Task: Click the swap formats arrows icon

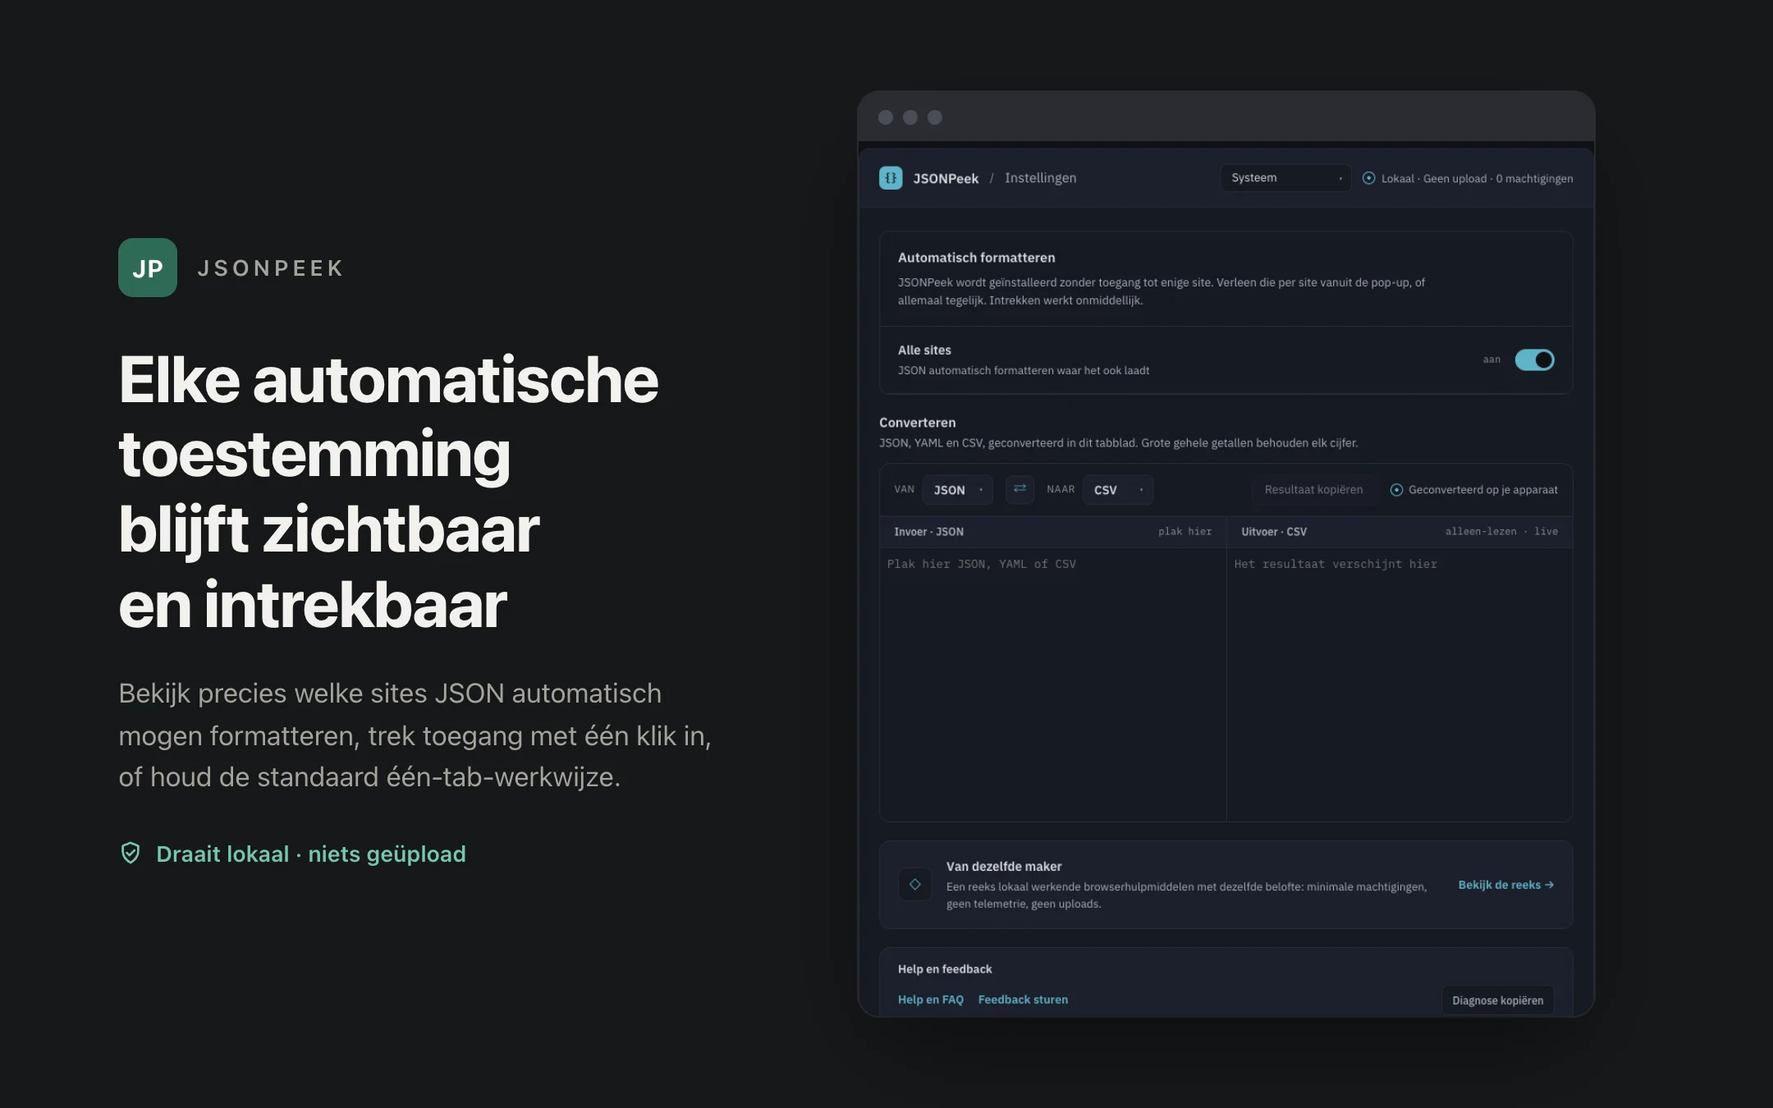Action: coord(1019,489)
